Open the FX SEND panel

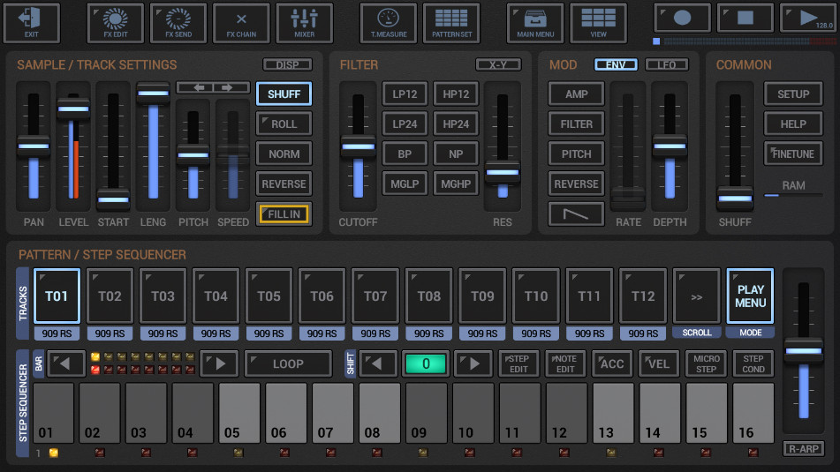[178, 22]
